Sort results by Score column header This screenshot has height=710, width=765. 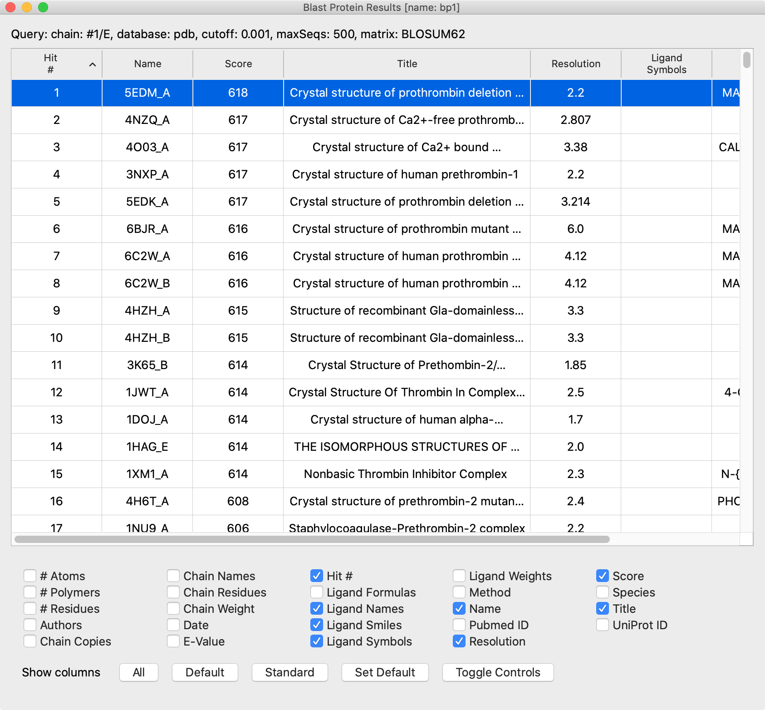point(238,64)
